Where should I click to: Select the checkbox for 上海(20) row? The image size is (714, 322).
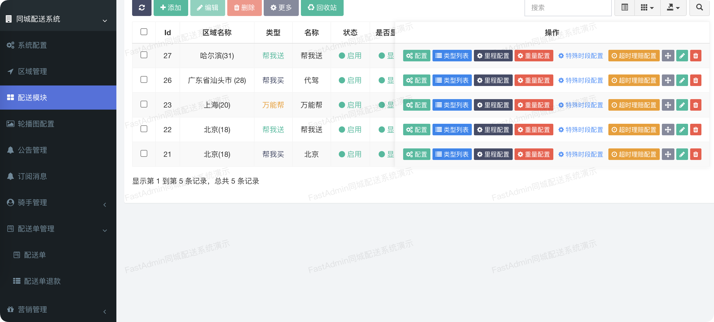(x=144, y=104)
